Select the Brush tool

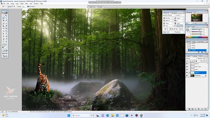pos(6,23)
